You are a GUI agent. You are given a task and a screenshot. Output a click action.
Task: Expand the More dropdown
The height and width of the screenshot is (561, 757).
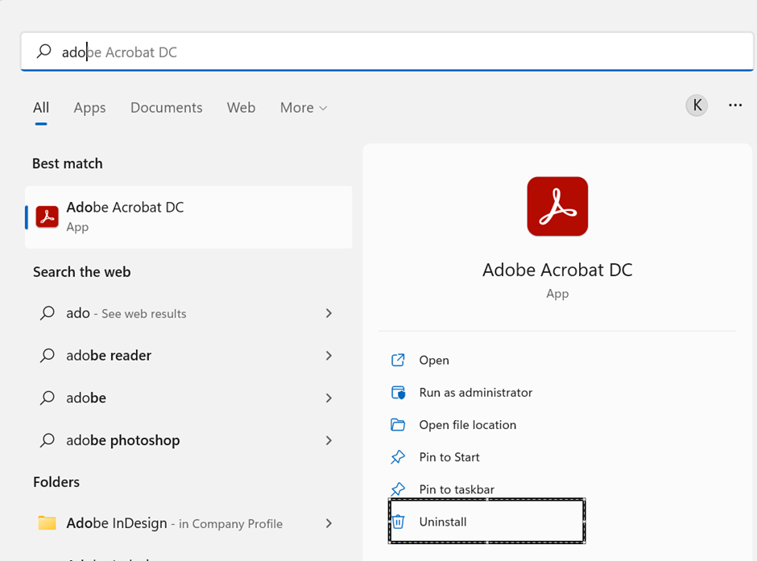[x=304, y=108]
